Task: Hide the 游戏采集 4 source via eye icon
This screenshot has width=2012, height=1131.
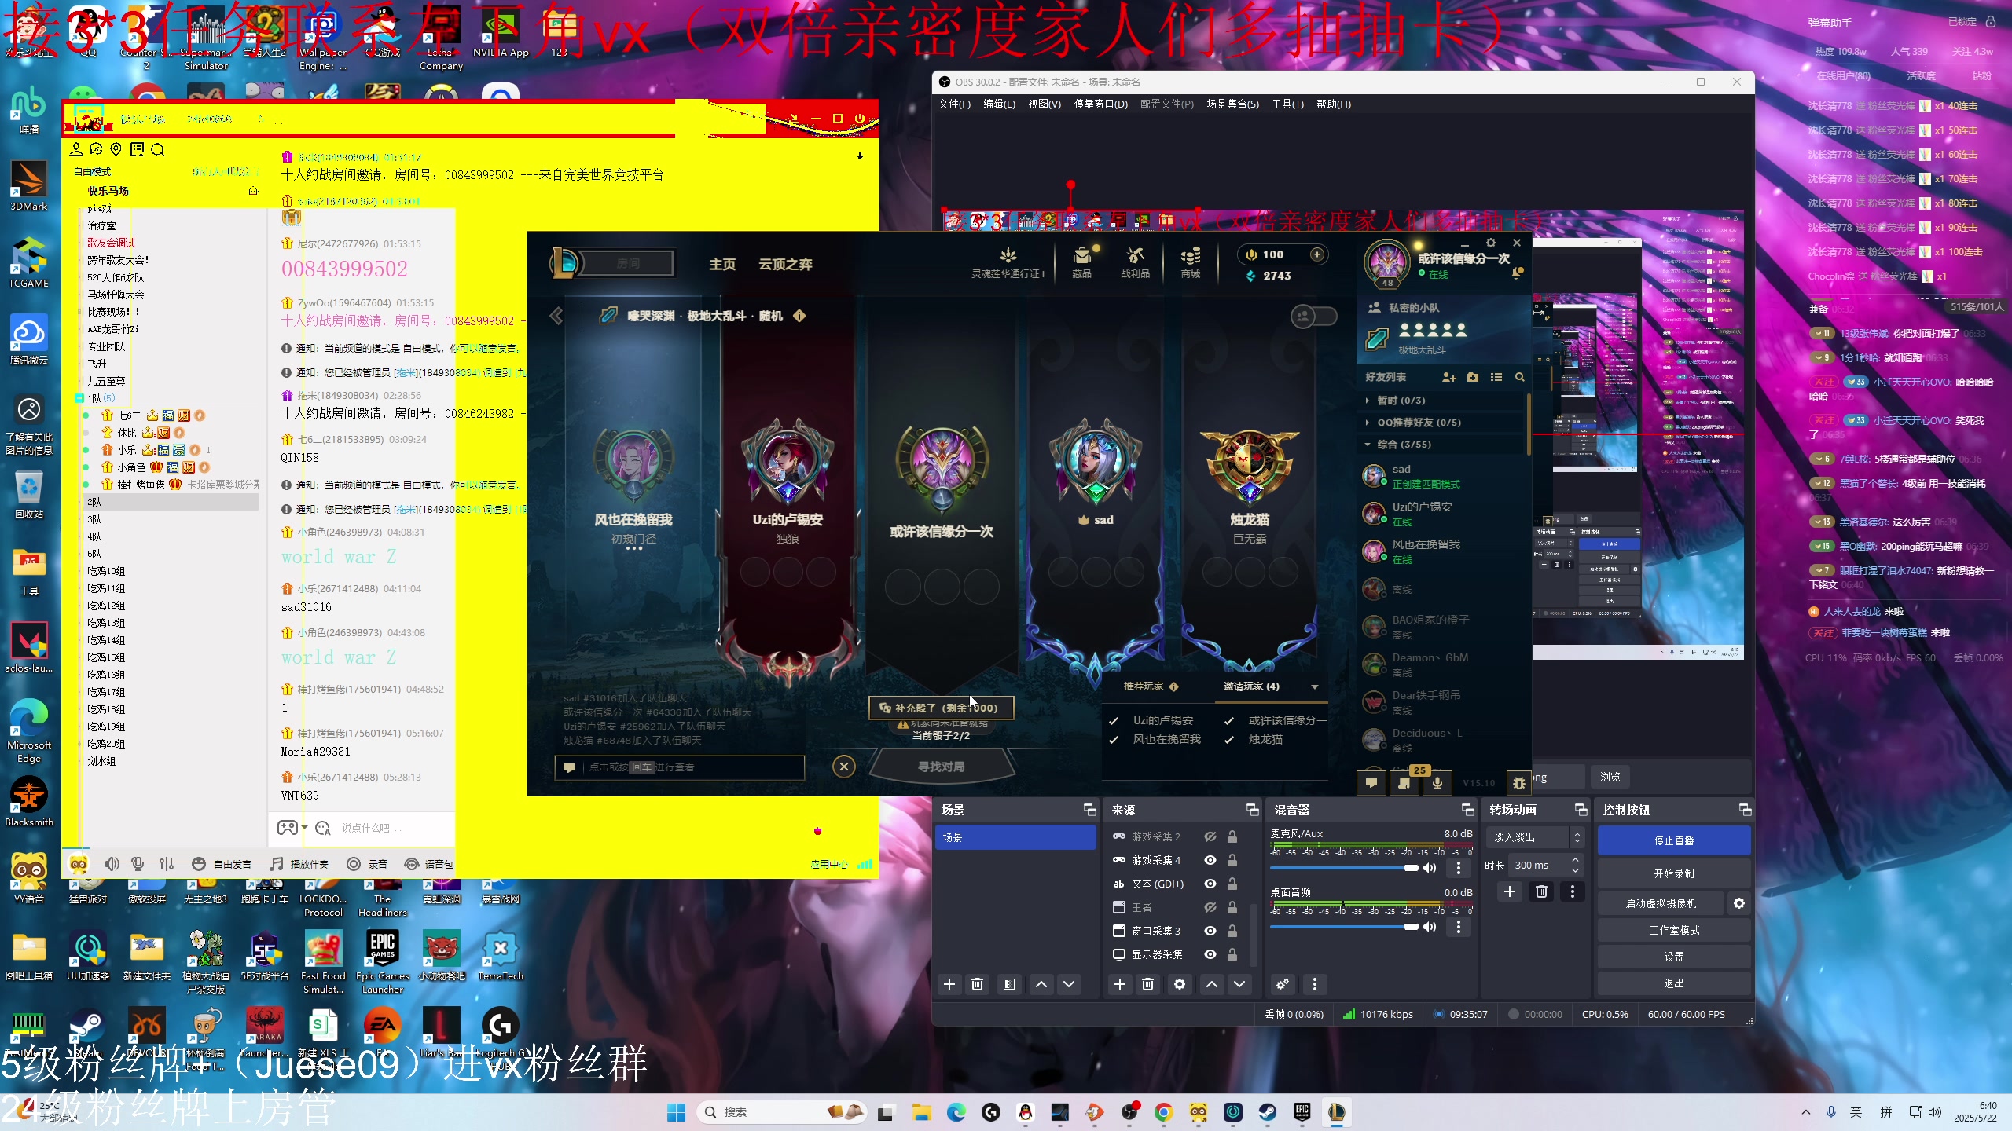Action: 1210,861
